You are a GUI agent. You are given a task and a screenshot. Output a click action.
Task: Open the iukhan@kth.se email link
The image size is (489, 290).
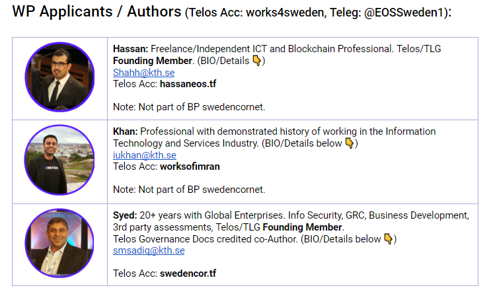tap(145, 155)
